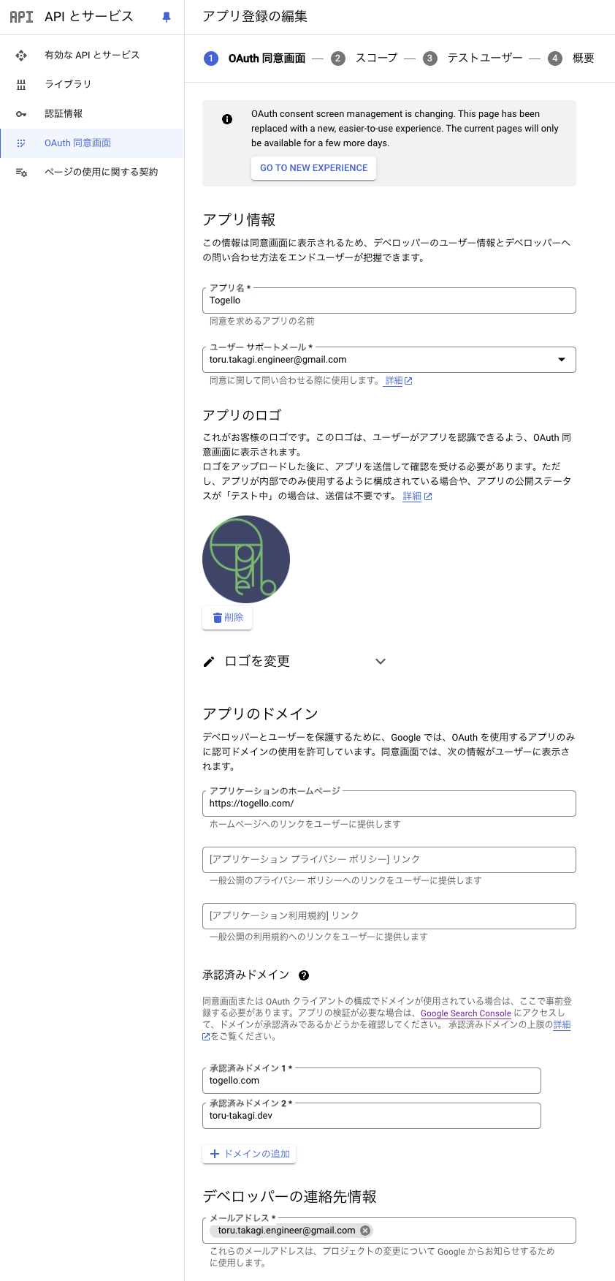Go to step 2 スコープ

[366, 58]
